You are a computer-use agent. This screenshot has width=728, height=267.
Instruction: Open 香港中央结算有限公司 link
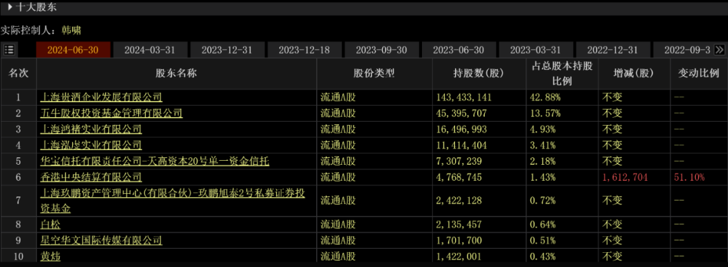pyautogui.click(x=92, y=177)
